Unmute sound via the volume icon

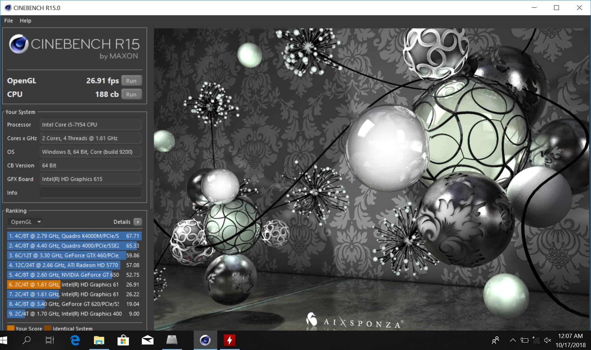[548, 340]
